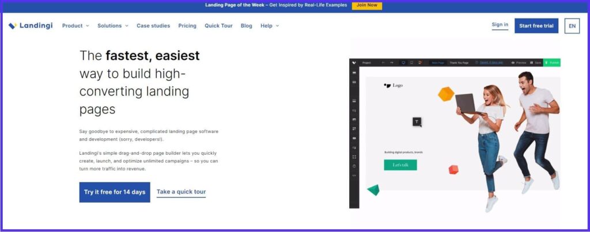The width and height of the screenshot is (590, 232).
Task: Switch to the Thank You Page tab
Action: 459,62
